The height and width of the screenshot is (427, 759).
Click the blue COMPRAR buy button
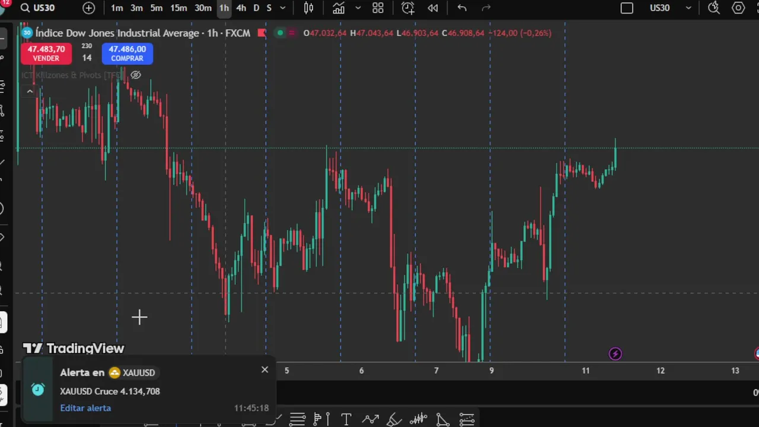point(127,53)
